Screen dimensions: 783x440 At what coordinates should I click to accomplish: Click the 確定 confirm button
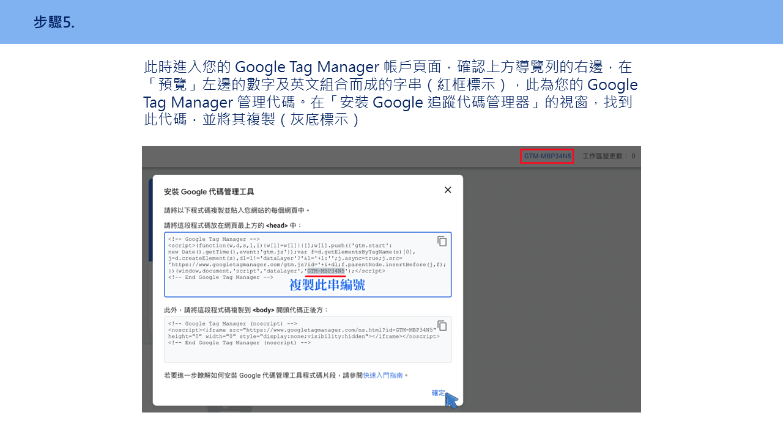click(x=439, y=393)
